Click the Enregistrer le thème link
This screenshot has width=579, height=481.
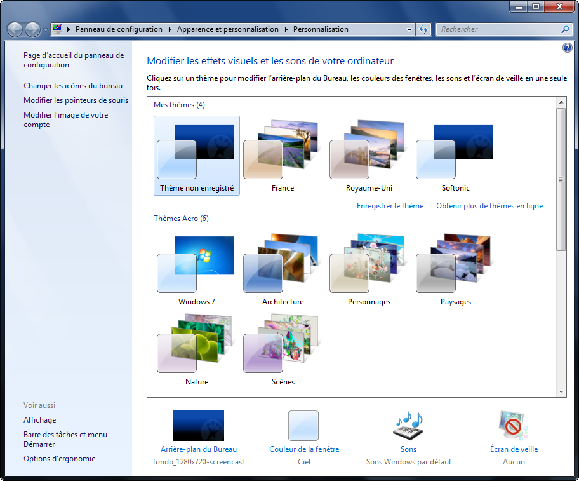(390, 206)
